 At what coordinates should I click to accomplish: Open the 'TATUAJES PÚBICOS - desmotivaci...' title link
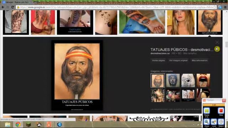tap(182, 50)
